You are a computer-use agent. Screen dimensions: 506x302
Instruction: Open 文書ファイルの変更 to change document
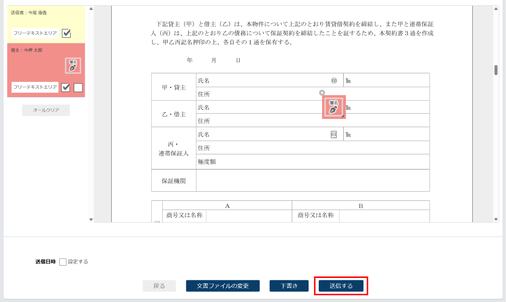click(223, 286)
